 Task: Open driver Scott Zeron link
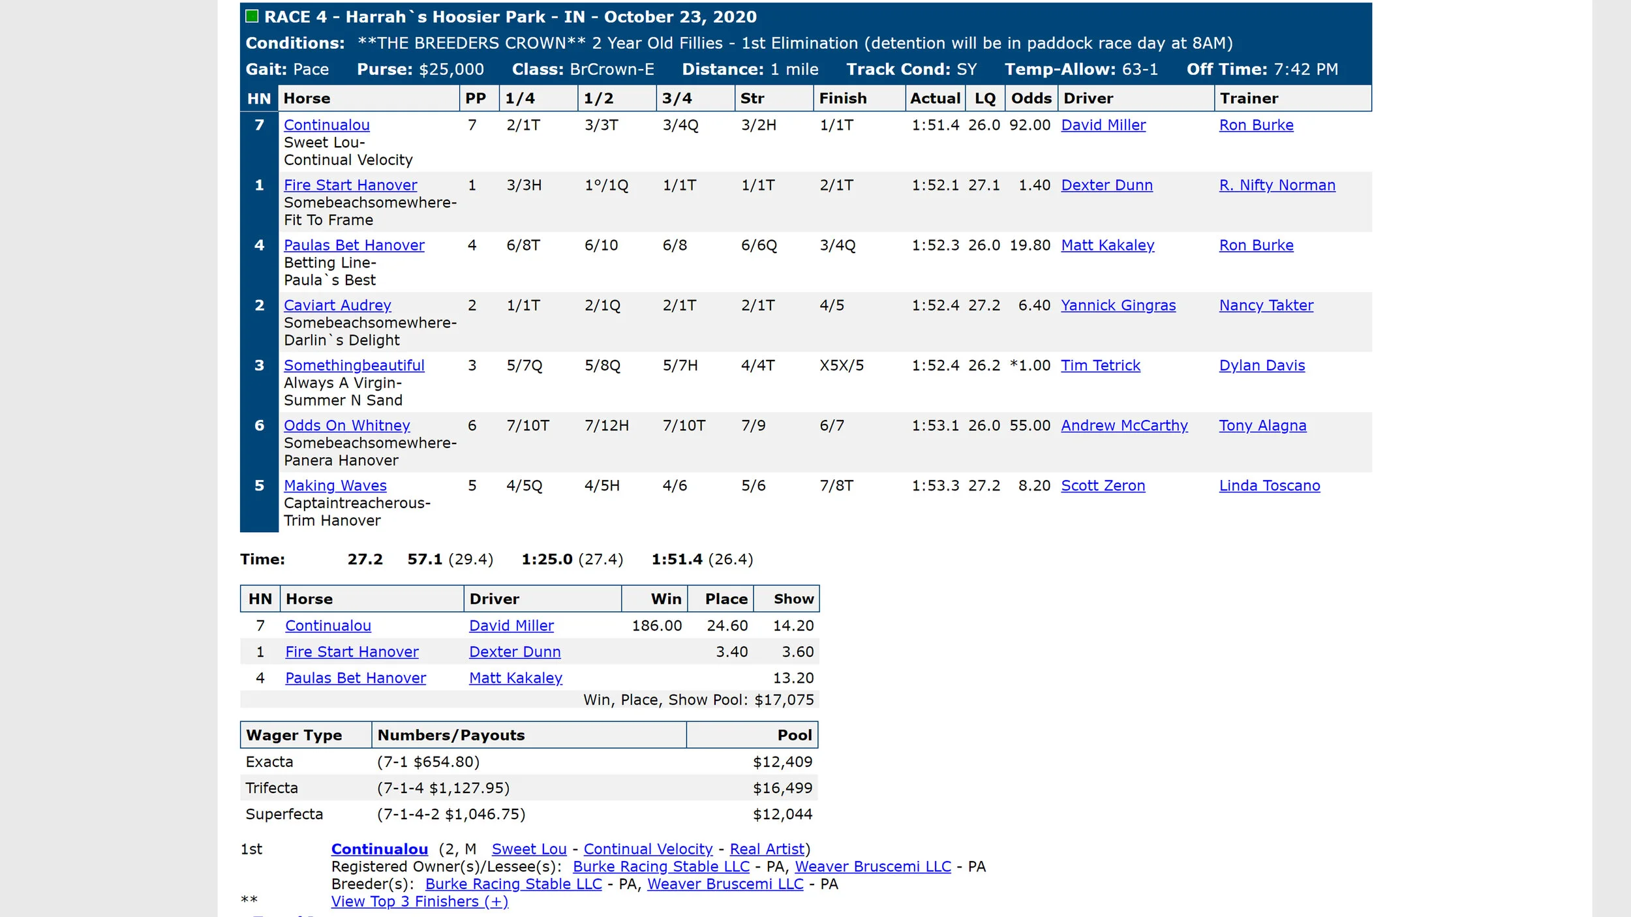[x=1103, y=485]
